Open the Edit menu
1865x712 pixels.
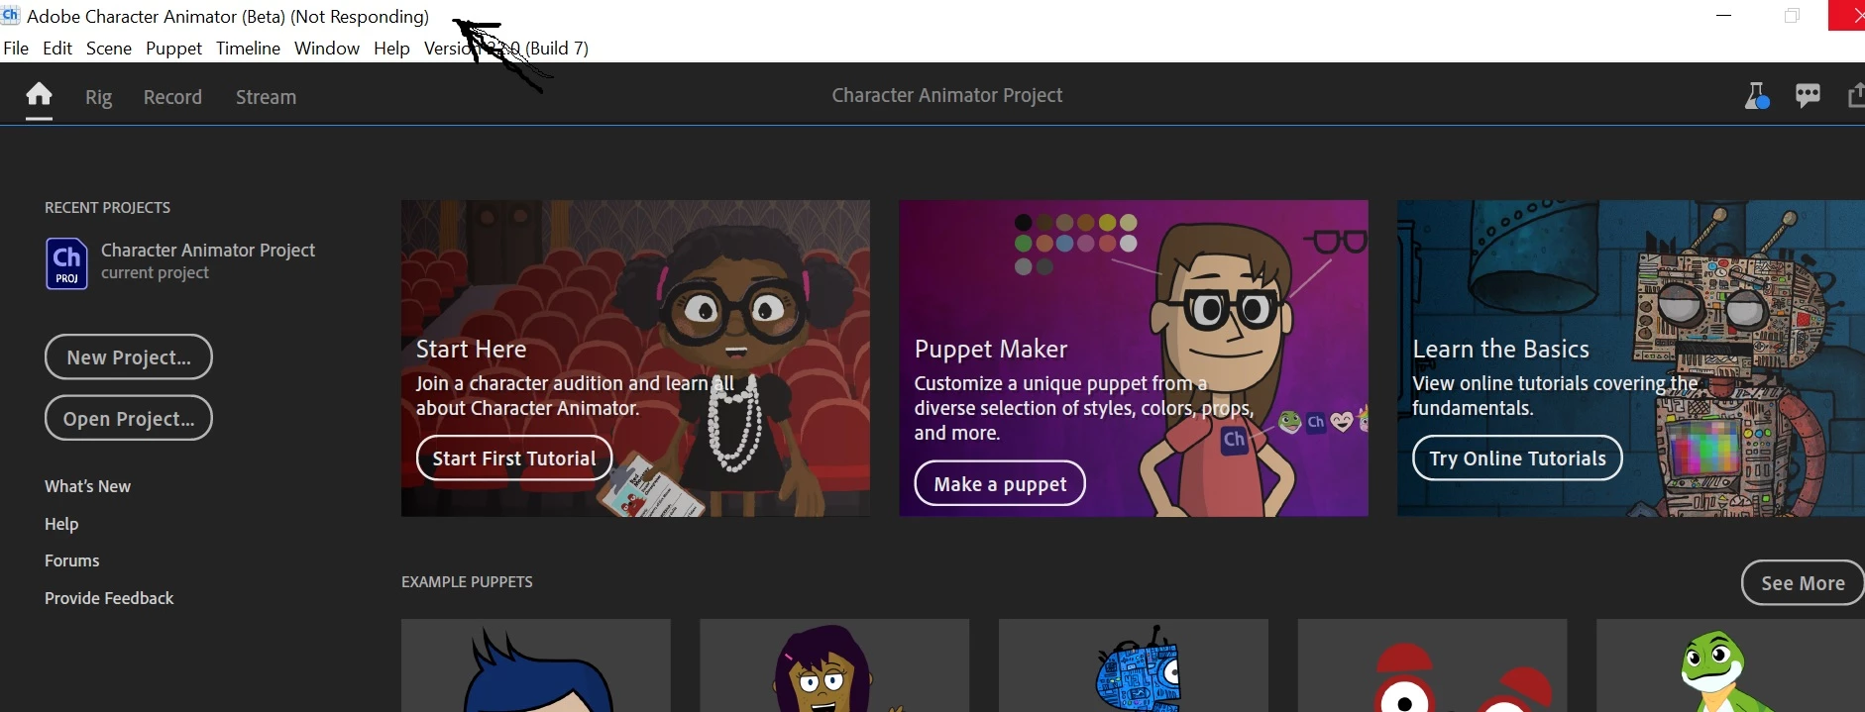coord(57,49)
